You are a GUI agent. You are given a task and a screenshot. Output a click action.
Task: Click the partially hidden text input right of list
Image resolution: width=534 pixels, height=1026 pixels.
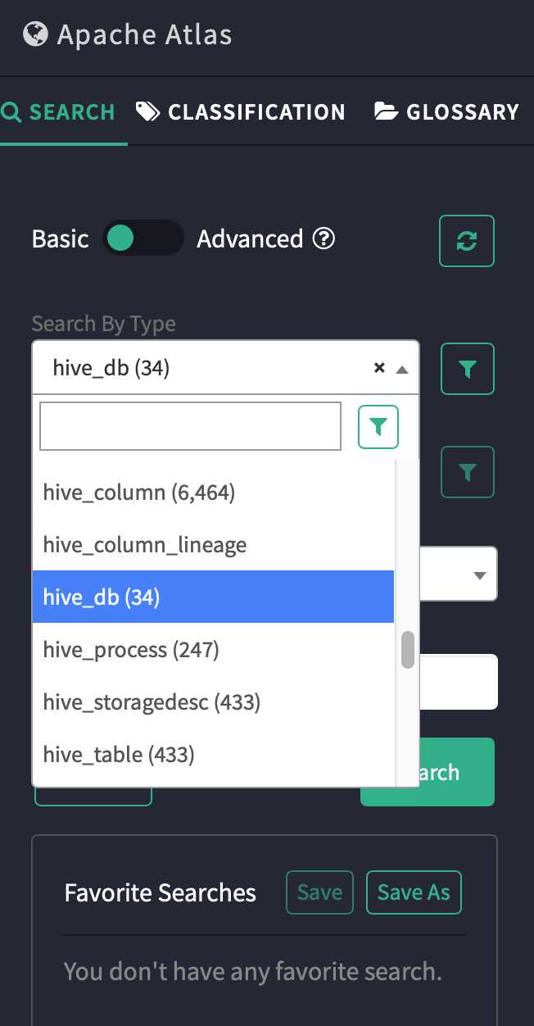coord(458,682)
